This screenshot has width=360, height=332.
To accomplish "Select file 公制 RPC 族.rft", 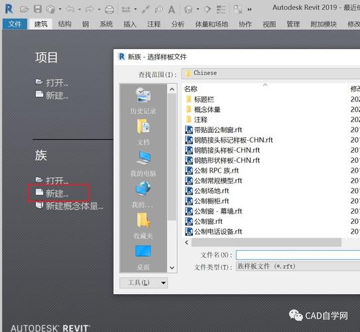I will (x=212, y=171).
